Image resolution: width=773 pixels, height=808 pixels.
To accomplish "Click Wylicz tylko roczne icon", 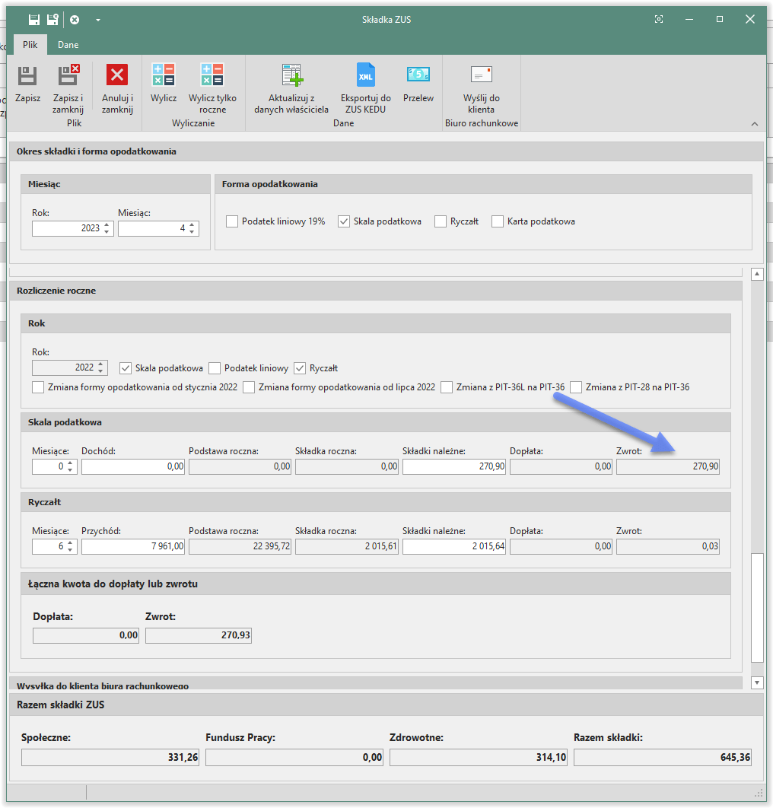I will 212,75.
